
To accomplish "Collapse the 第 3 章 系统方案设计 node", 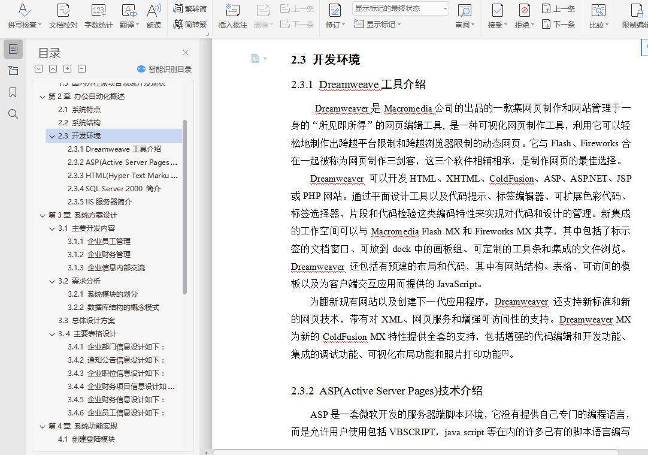I will coord(42,215).
